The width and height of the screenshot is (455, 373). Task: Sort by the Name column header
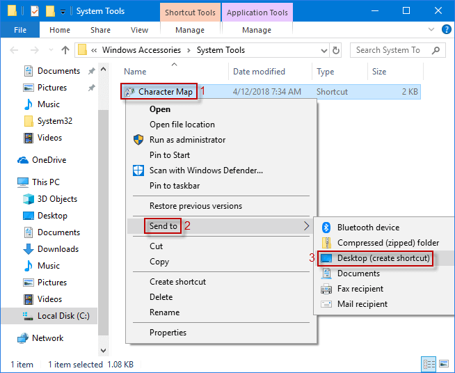point(174,72)
